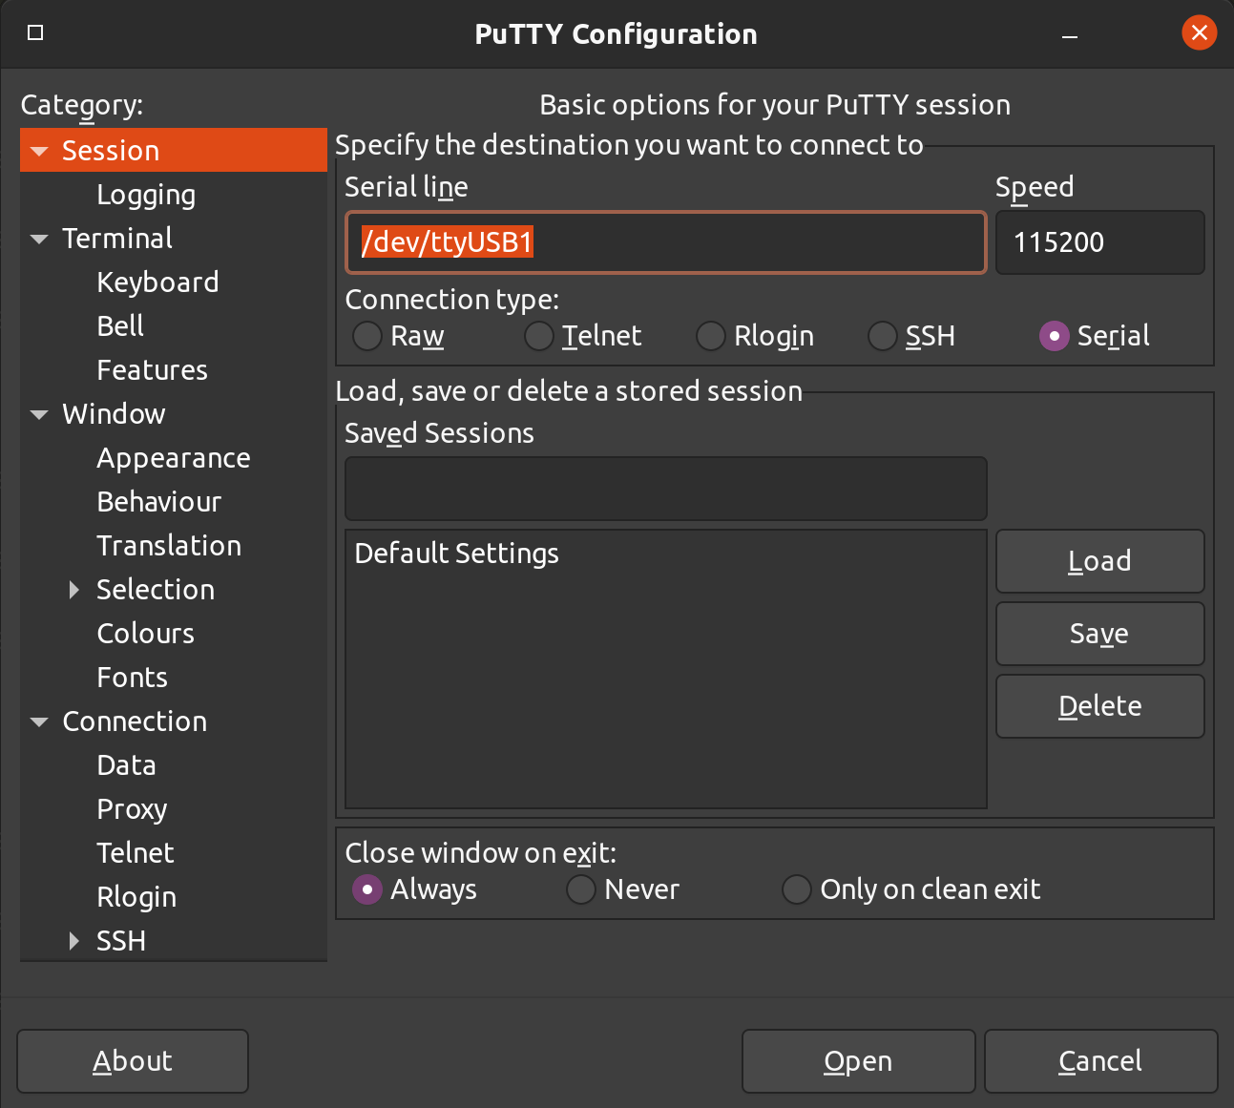
Task: Pick Raw connection type
Action: [366, 336]
